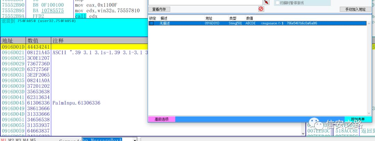Viewport: 375px width, 141px height.
Task: Toggle the lock checkbox for address 0916D01D
Action: 152,23
